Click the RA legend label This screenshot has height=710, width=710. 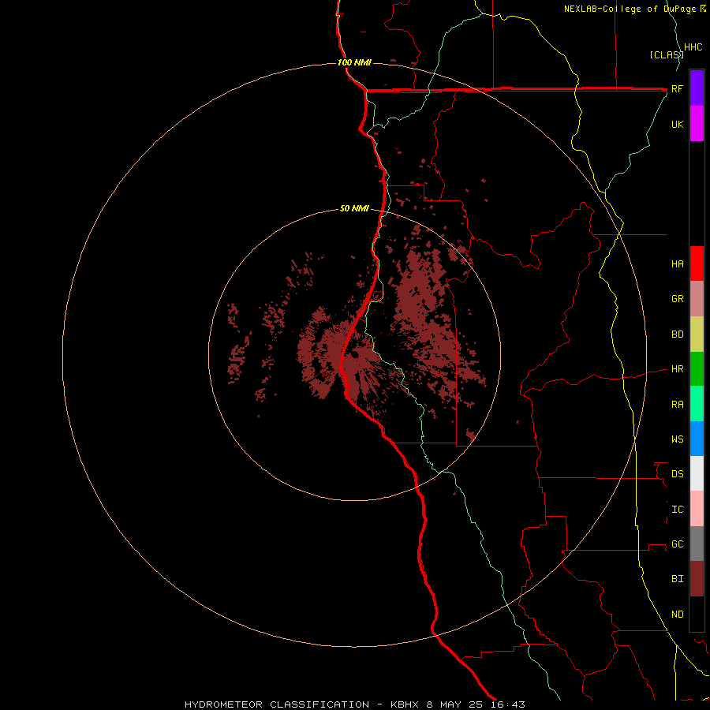coord(678,405)
